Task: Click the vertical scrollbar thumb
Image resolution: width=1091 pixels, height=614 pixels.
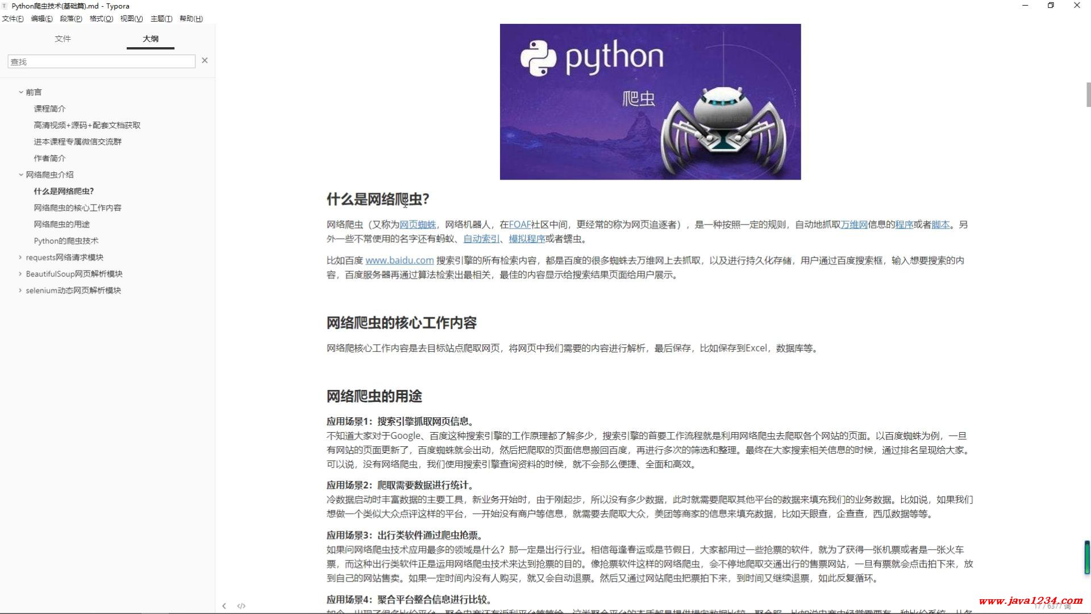Action: tap(1088, 94)
